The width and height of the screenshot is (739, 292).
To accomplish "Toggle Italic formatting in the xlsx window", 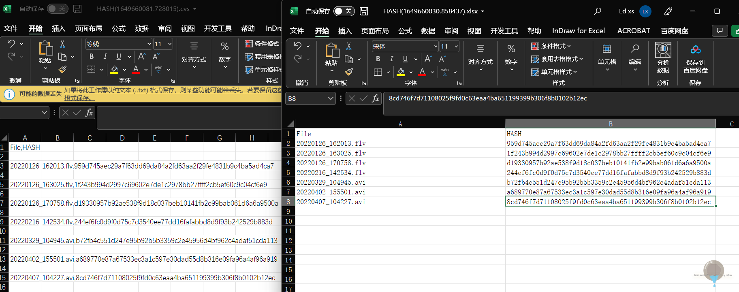I will point(391,59).
